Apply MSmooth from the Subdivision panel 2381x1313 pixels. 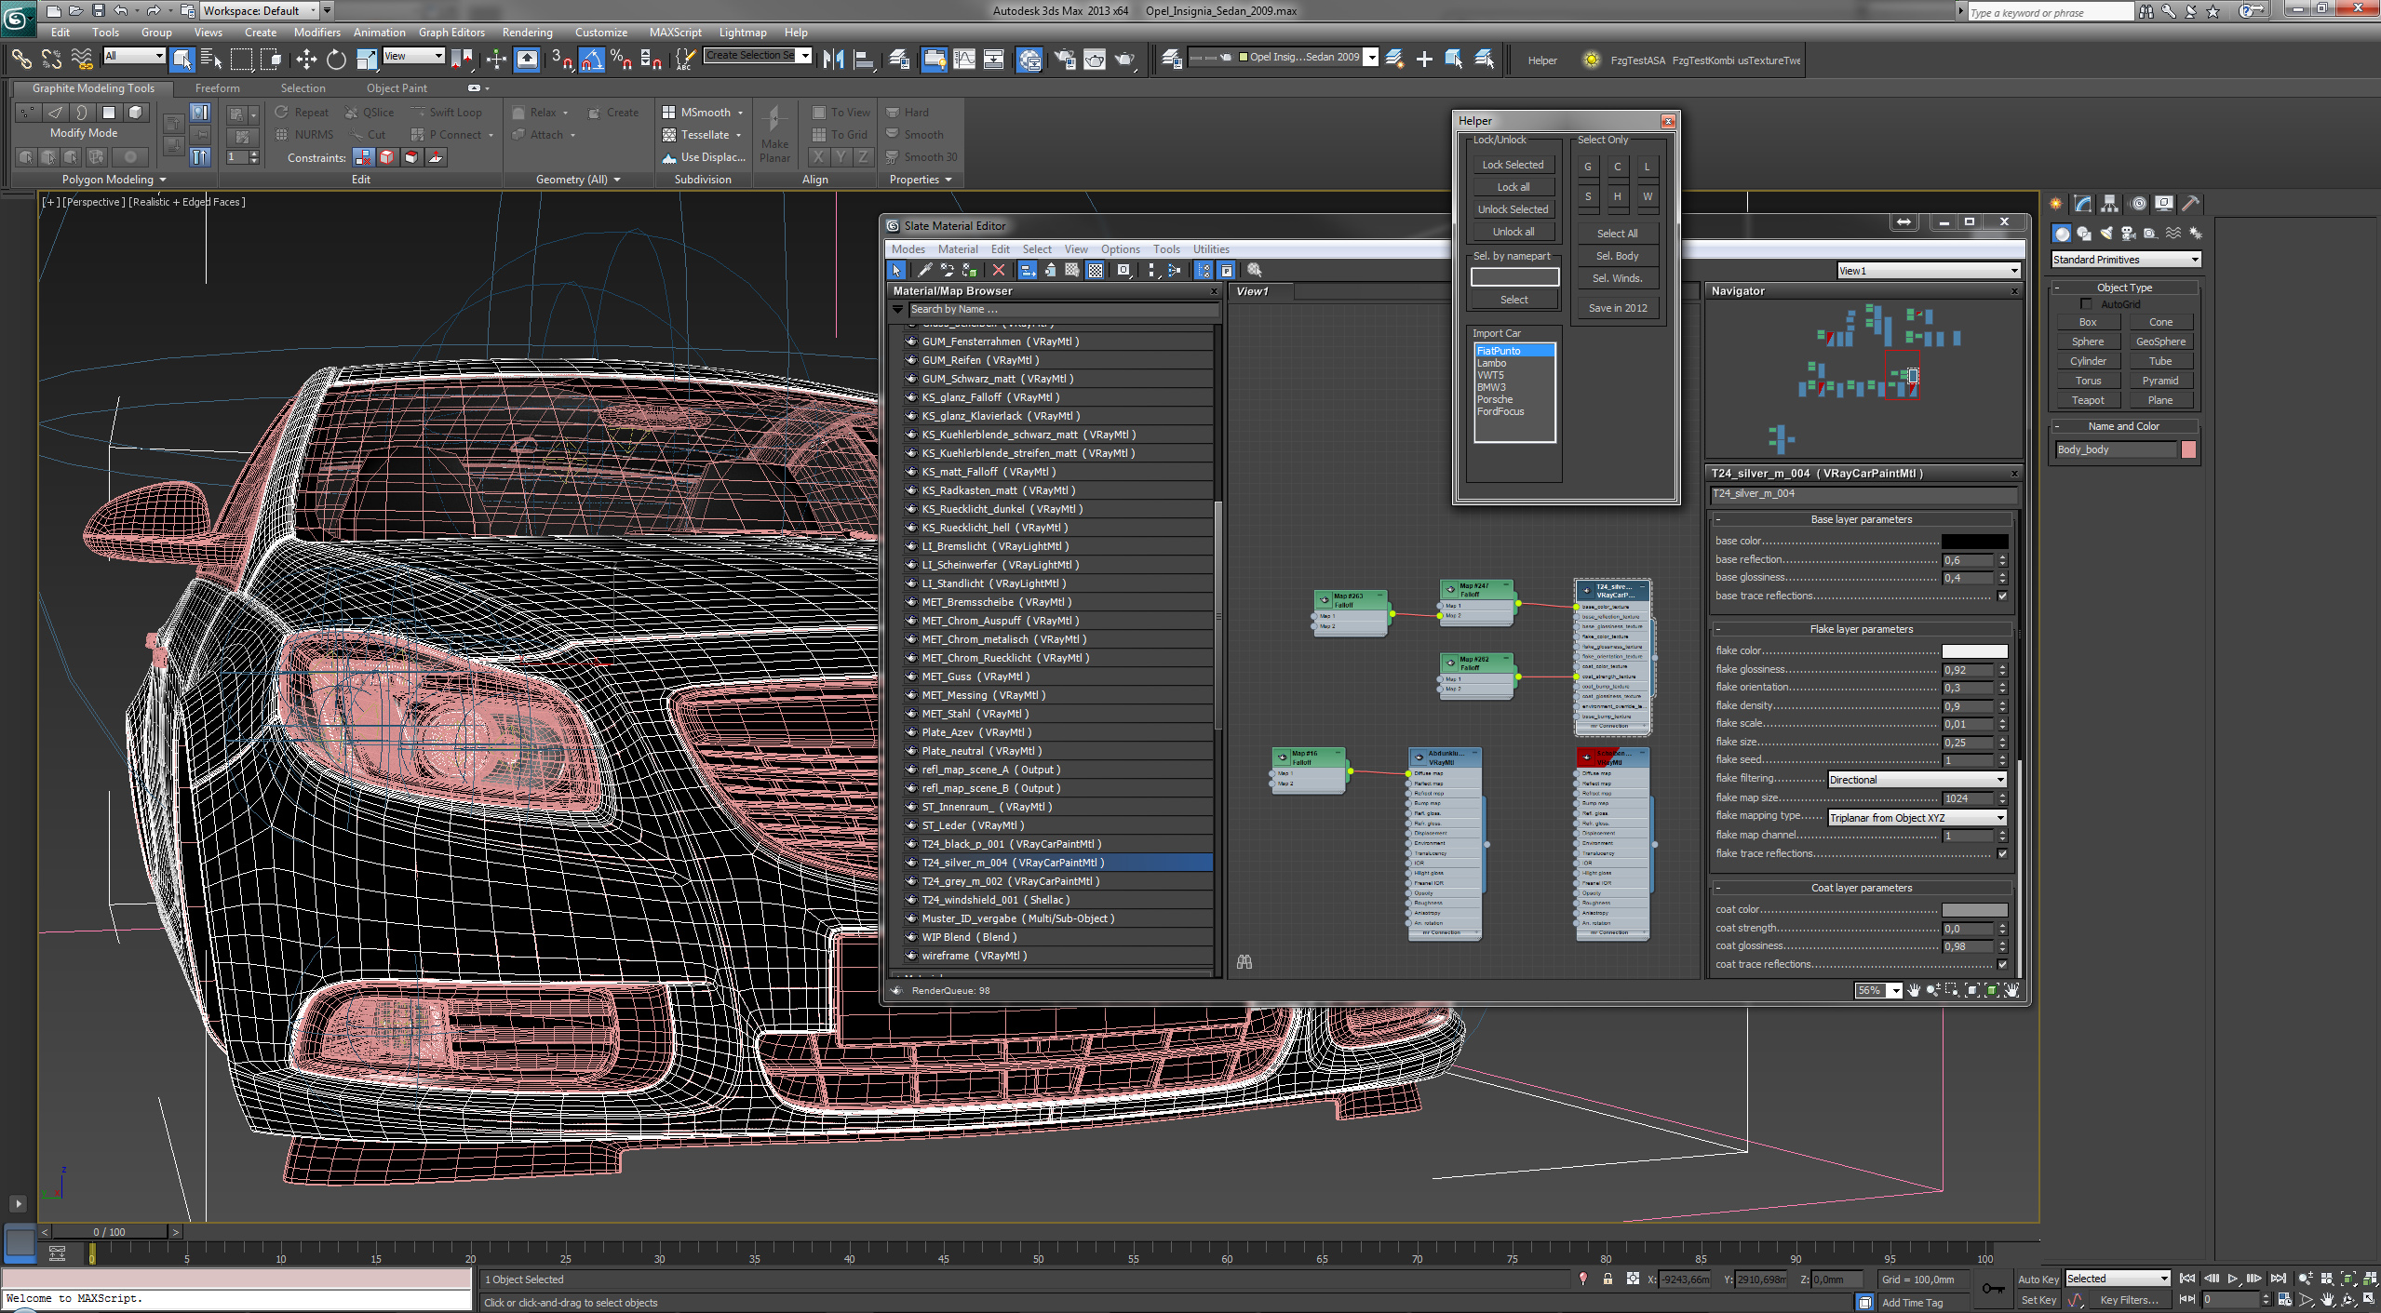coord(696,112)
